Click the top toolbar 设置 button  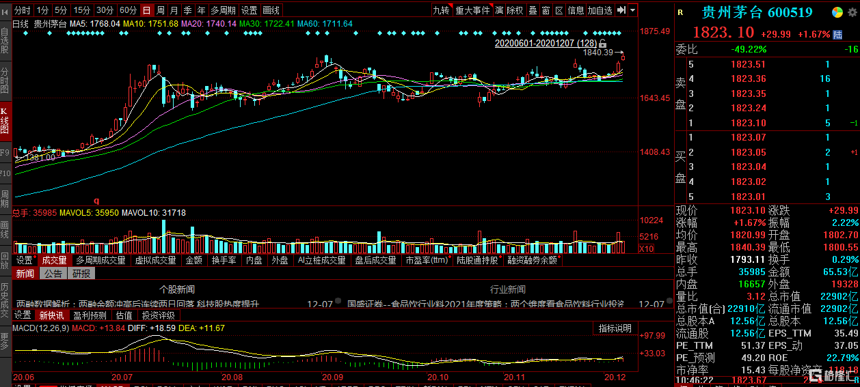pos(250,10)
